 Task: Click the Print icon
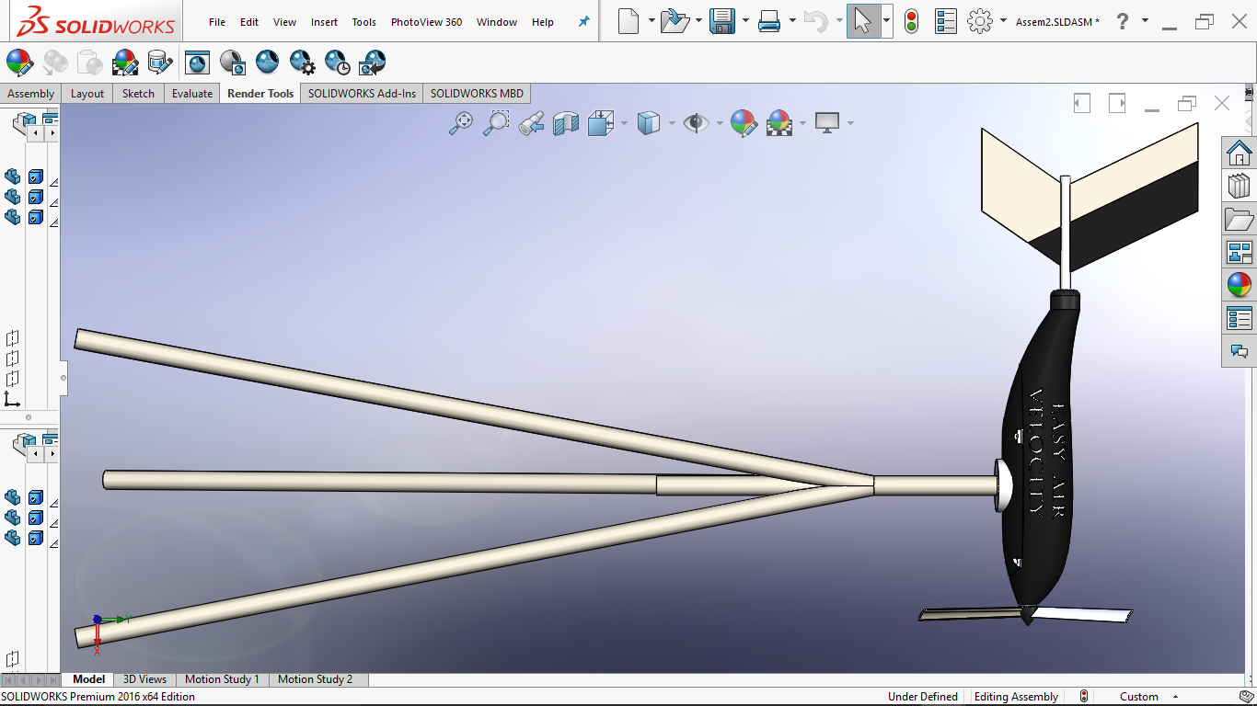(x=769, y=20)
